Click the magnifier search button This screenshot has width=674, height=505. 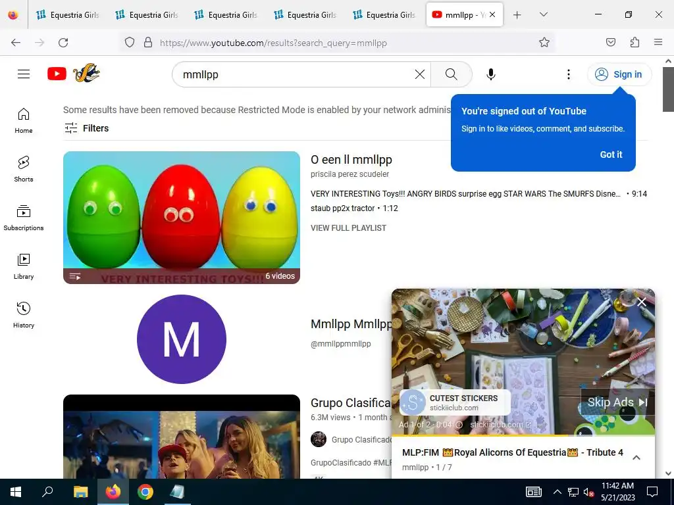[452, 74]
